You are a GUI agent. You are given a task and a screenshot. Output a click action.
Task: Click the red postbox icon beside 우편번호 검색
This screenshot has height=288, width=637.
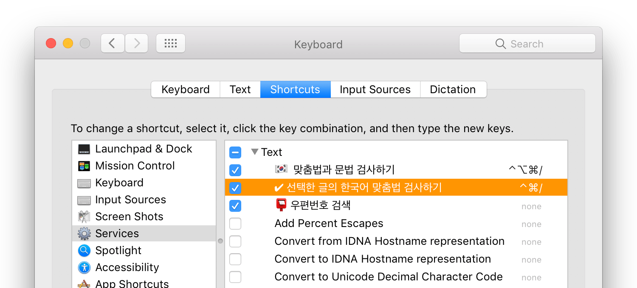[x=281, y=205]
